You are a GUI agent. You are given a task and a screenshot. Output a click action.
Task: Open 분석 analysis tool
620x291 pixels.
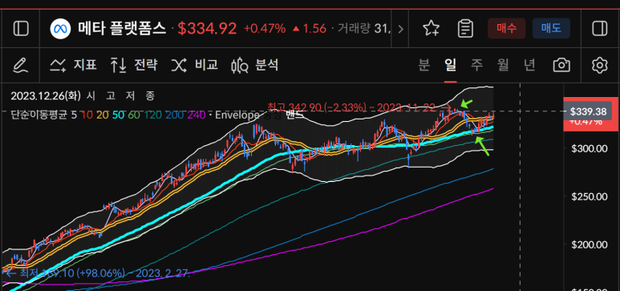click(254, 65)
